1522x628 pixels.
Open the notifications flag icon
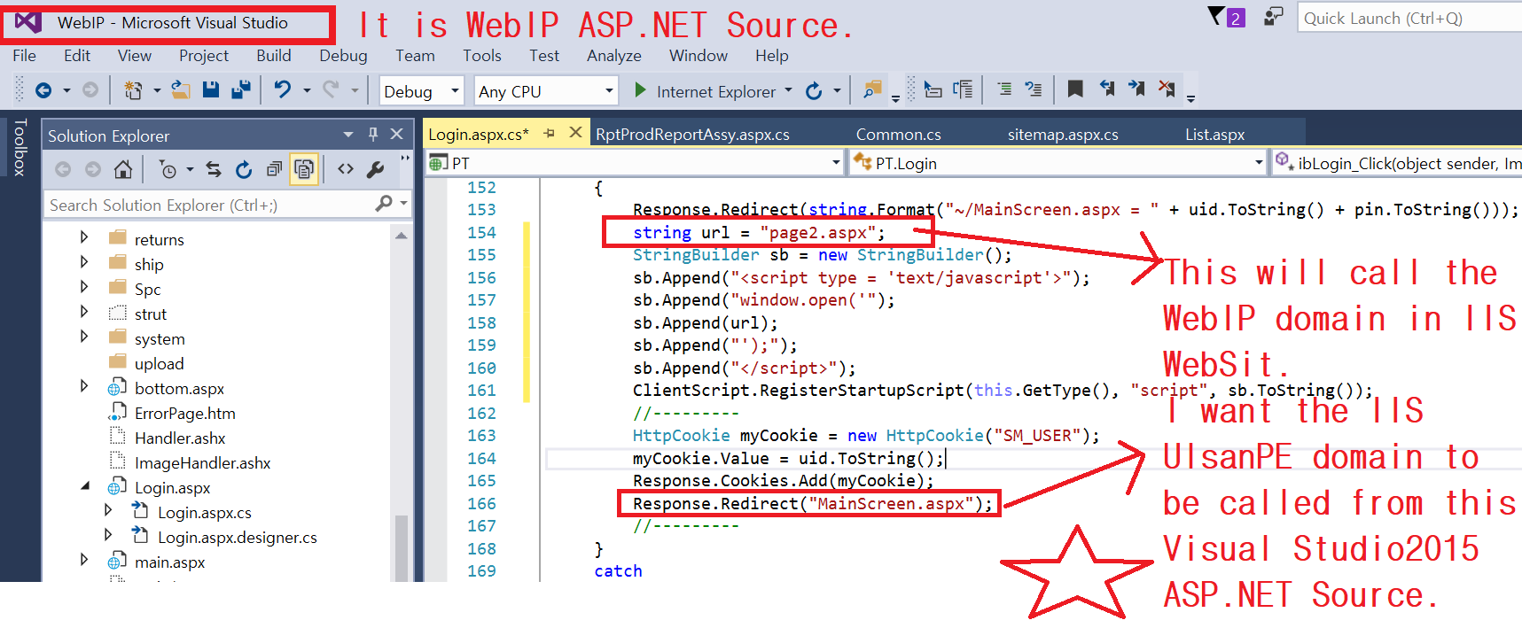pyautogui.click(x=1227, y=17)
